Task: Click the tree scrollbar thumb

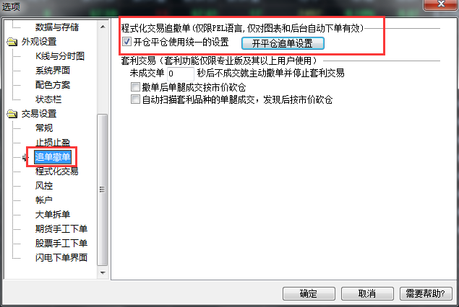Action: (102, 190)
